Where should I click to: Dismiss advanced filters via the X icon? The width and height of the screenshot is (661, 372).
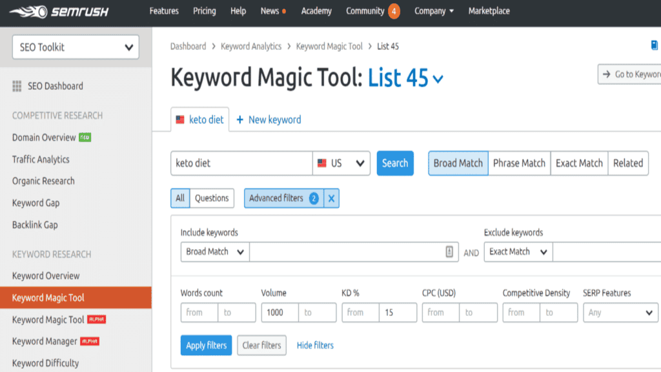point(331,198)
